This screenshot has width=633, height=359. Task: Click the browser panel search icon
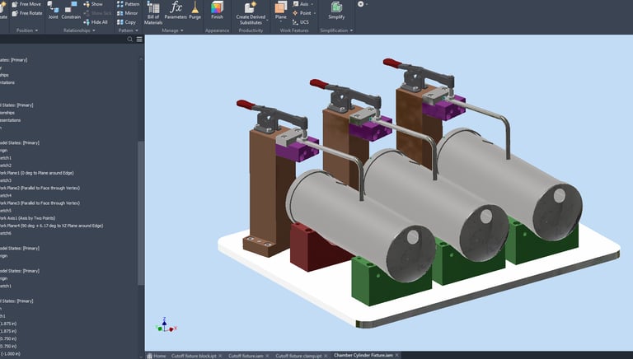(129, 39)
